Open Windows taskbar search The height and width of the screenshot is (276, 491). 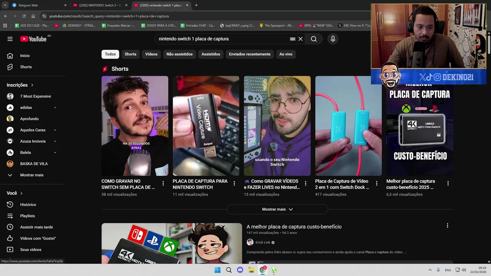[229, 270]
